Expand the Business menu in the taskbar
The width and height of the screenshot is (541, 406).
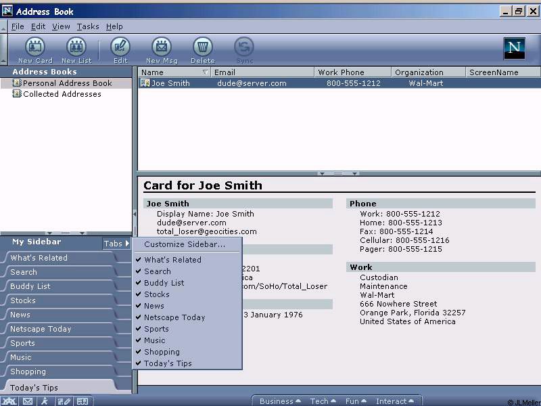point(280,401)
